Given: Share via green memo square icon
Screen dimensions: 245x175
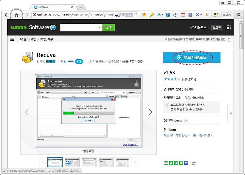Looking at the screenshot, I should [x=181, y=163].
